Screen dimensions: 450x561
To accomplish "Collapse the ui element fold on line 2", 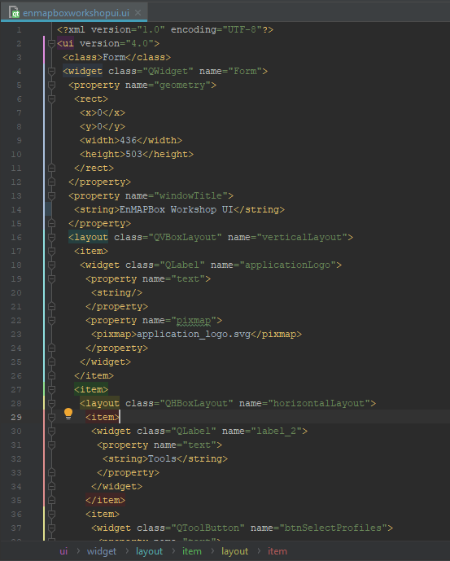I will click(x=51, y=44).
